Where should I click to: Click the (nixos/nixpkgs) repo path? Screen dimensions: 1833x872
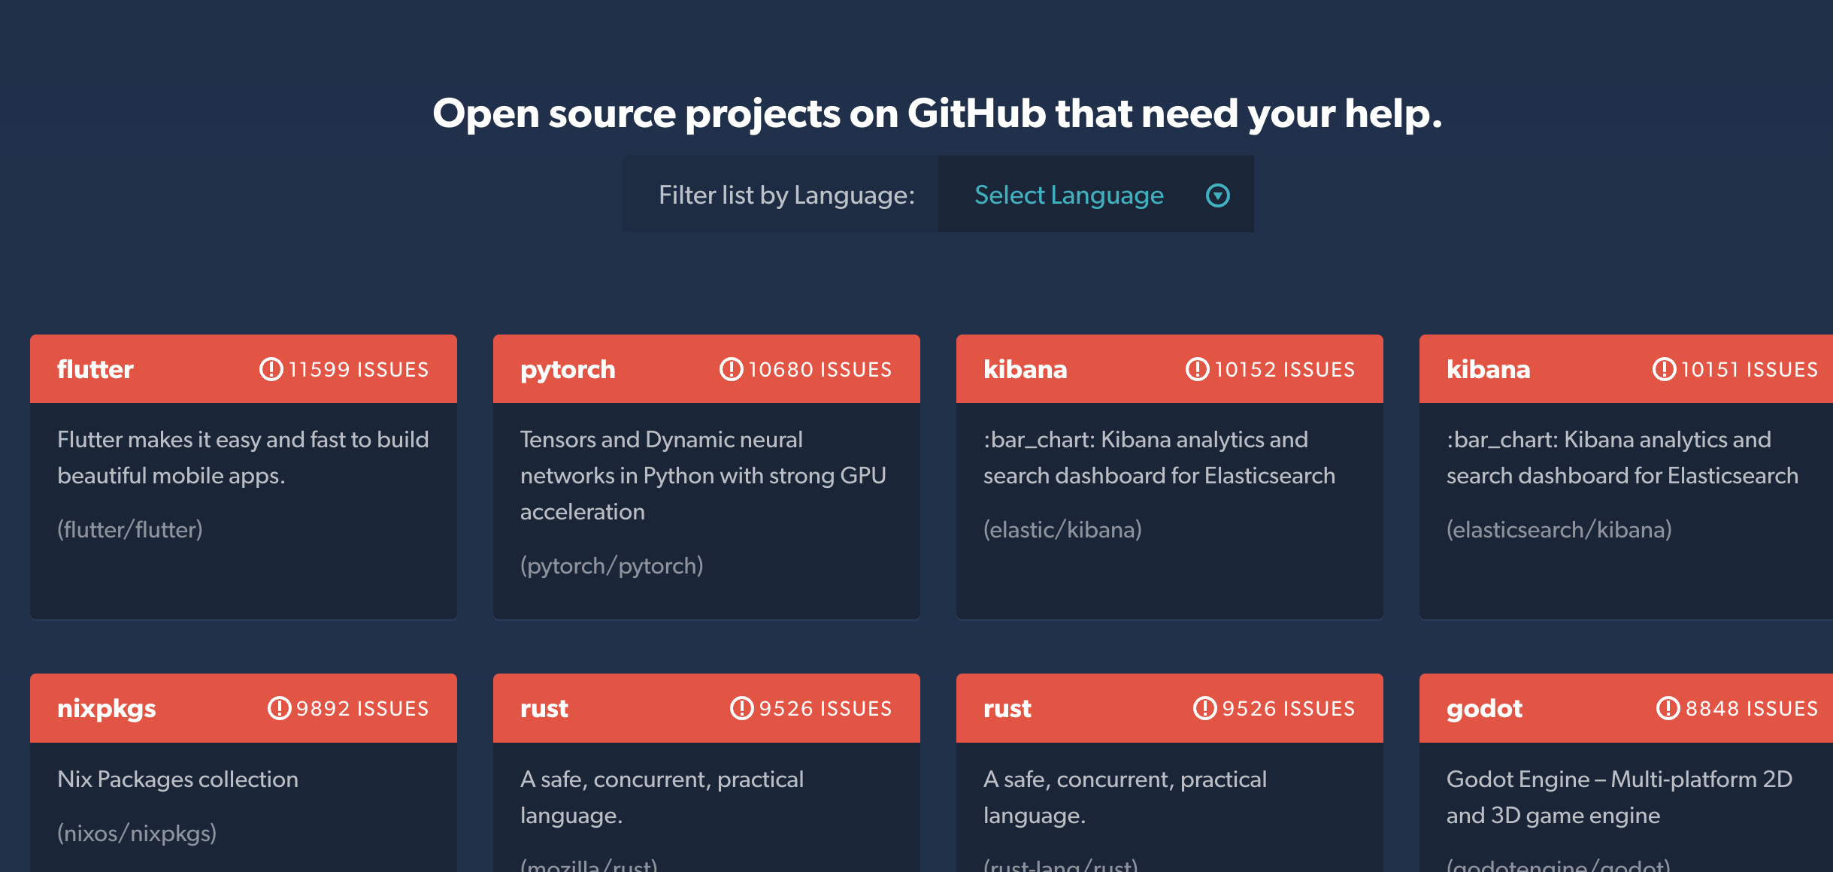137,834
